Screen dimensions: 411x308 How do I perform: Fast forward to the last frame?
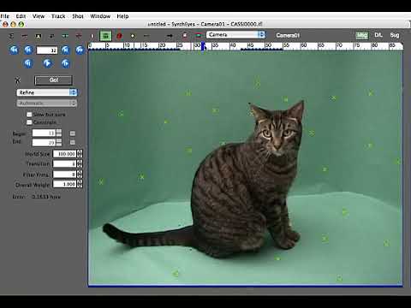pyautogui.click(x=80, y=50)
